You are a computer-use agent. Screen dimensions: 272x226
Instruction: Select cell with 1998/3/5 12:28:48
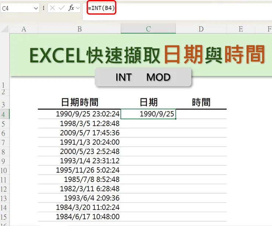coord(79,123)
